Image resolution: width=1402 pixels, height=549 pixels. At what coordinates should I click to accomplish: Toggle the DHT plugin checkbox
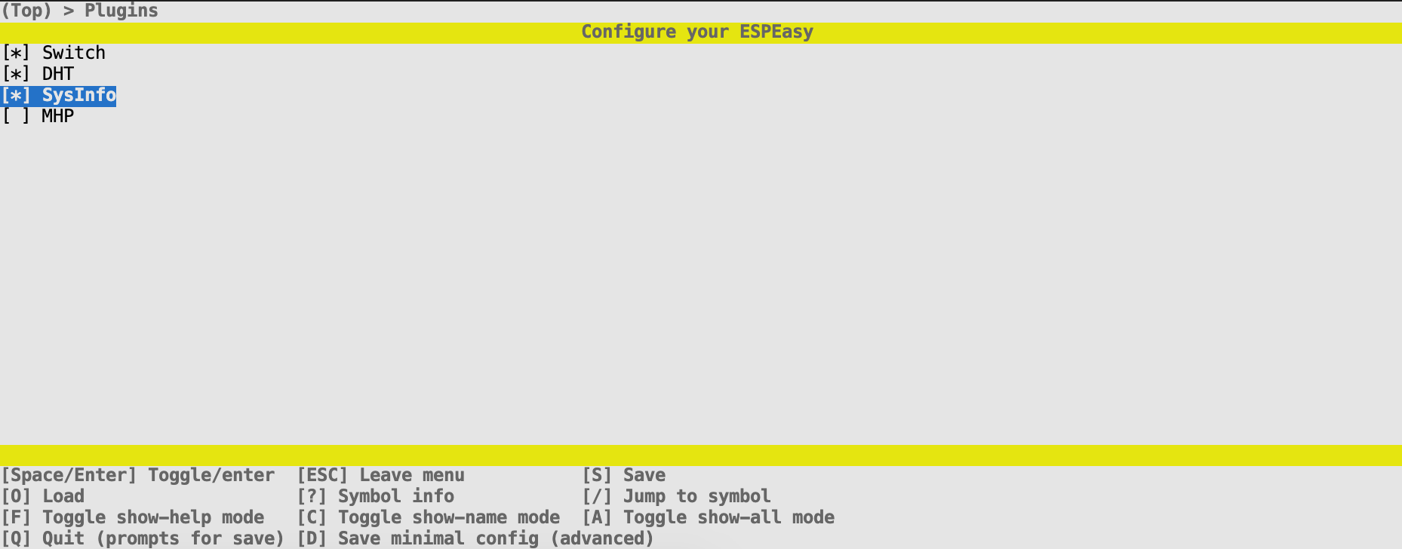click(16, 74)
